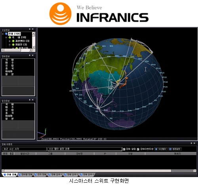Click the blue globe icon beside 전체 [164]
Viewport: 198px width, 185px height.
pos(6,34)
